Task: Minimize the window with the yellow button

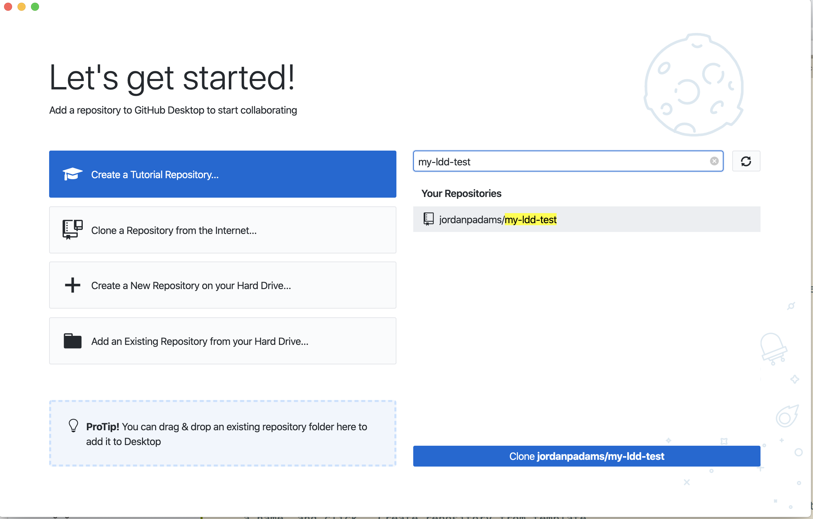Action: (22, 7)
